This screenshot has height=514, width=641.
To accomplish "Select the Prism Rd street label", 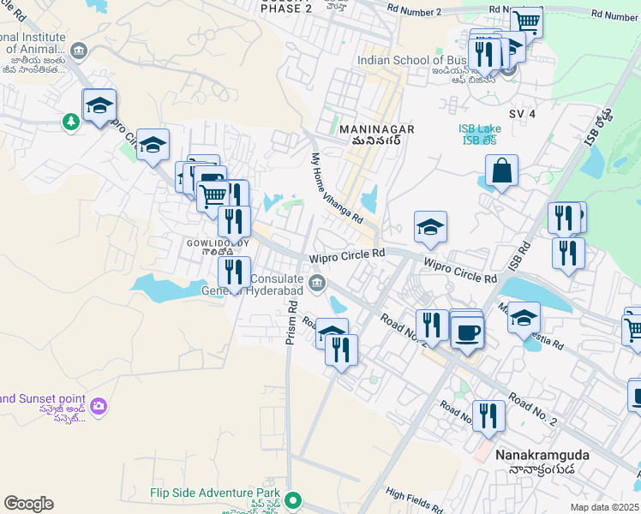I will click(x=291, y=323).
